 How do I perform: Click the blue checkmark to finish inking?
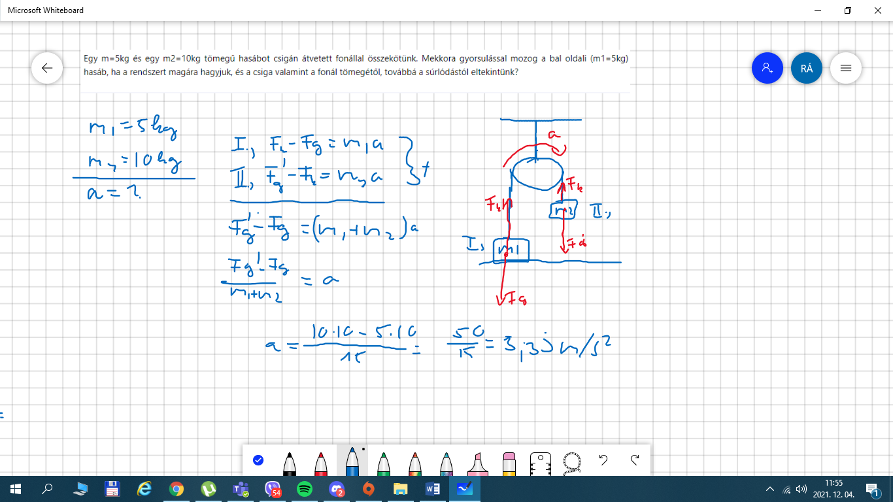(x=258, y=460)
